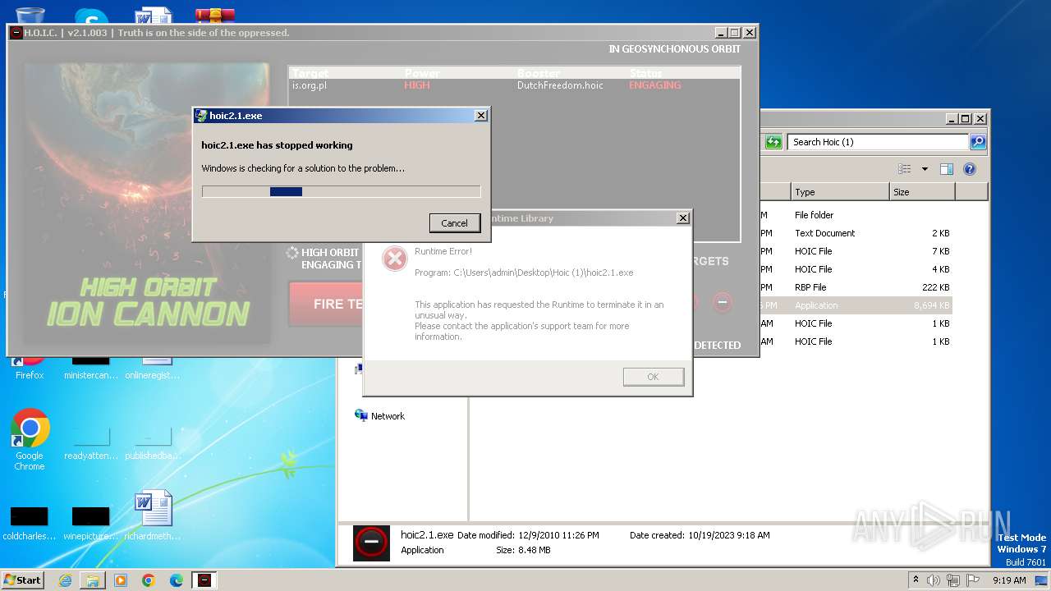Click the green refresh button in Explorer

(773, 142)
